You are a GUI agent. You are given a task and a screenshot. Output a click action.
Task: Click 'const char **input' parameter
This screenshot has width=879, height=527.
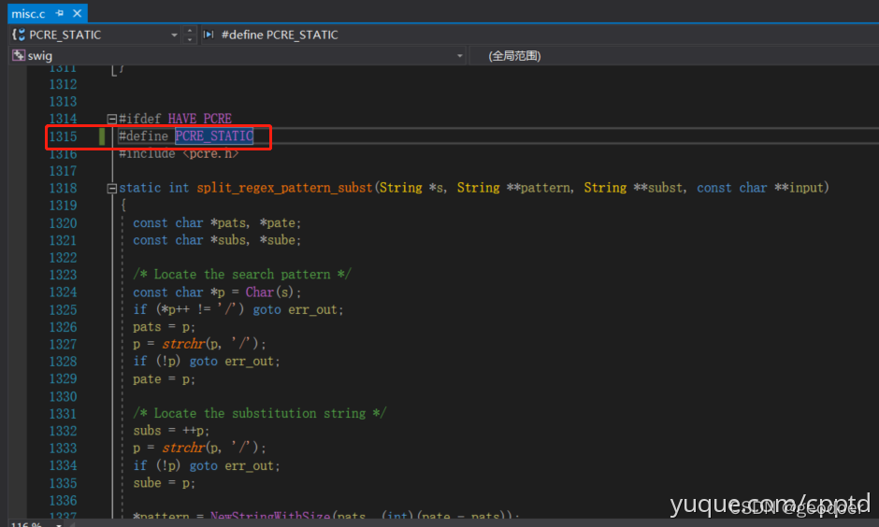tap(760, 188)
